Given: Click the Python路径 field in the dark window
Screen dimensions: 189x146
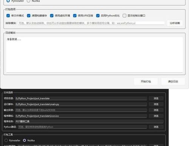Looking at the screenshot, I should (x=82, y=127).
